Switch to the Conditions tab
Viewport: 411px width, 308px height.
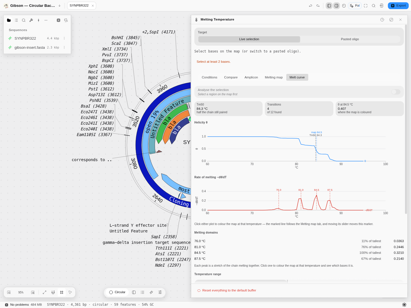point(209,77)
